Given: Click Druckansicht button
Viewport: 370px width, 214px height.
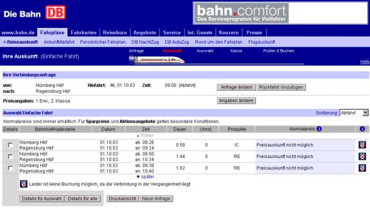Looking at the screenshot, I should (122, 199).
